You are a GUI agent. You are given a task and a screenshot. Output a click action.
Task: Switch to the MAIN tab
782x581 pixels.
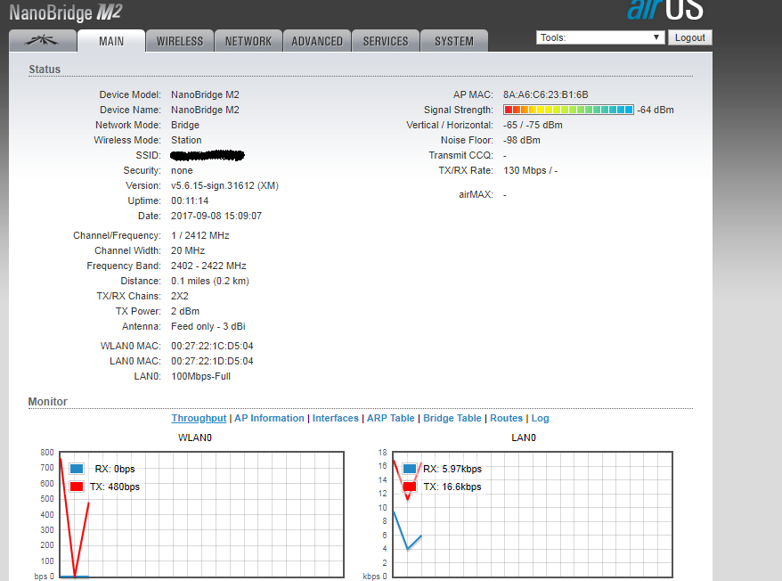(111, 41)
